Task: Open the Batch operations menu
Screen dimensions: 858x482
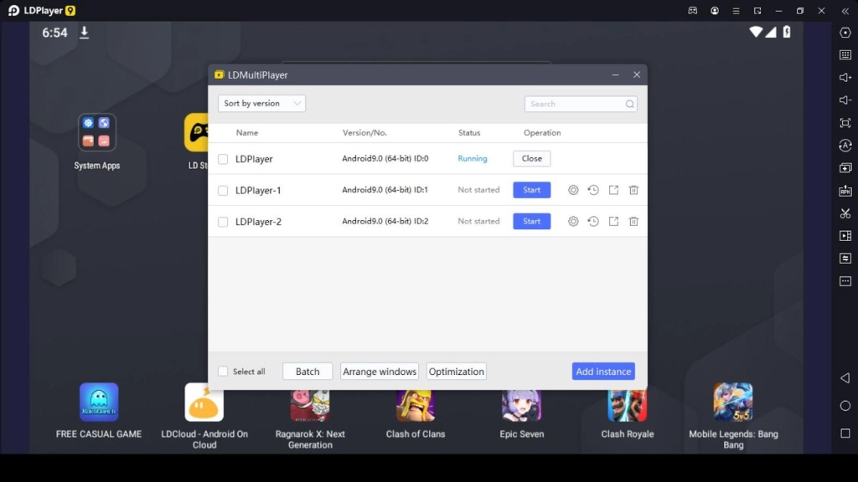Action: click(308, 372)
